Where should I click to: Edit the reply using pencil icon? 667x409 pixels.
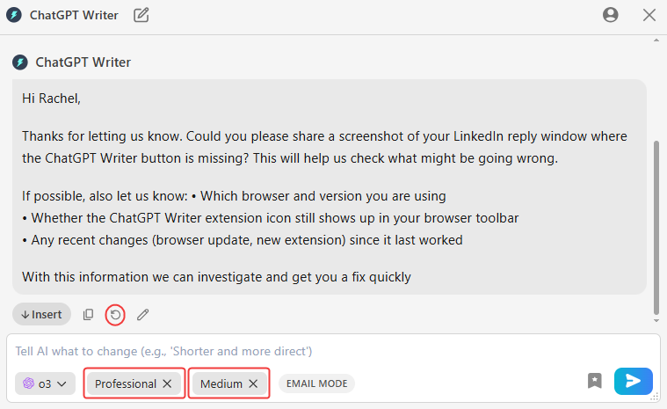point(143,315)
